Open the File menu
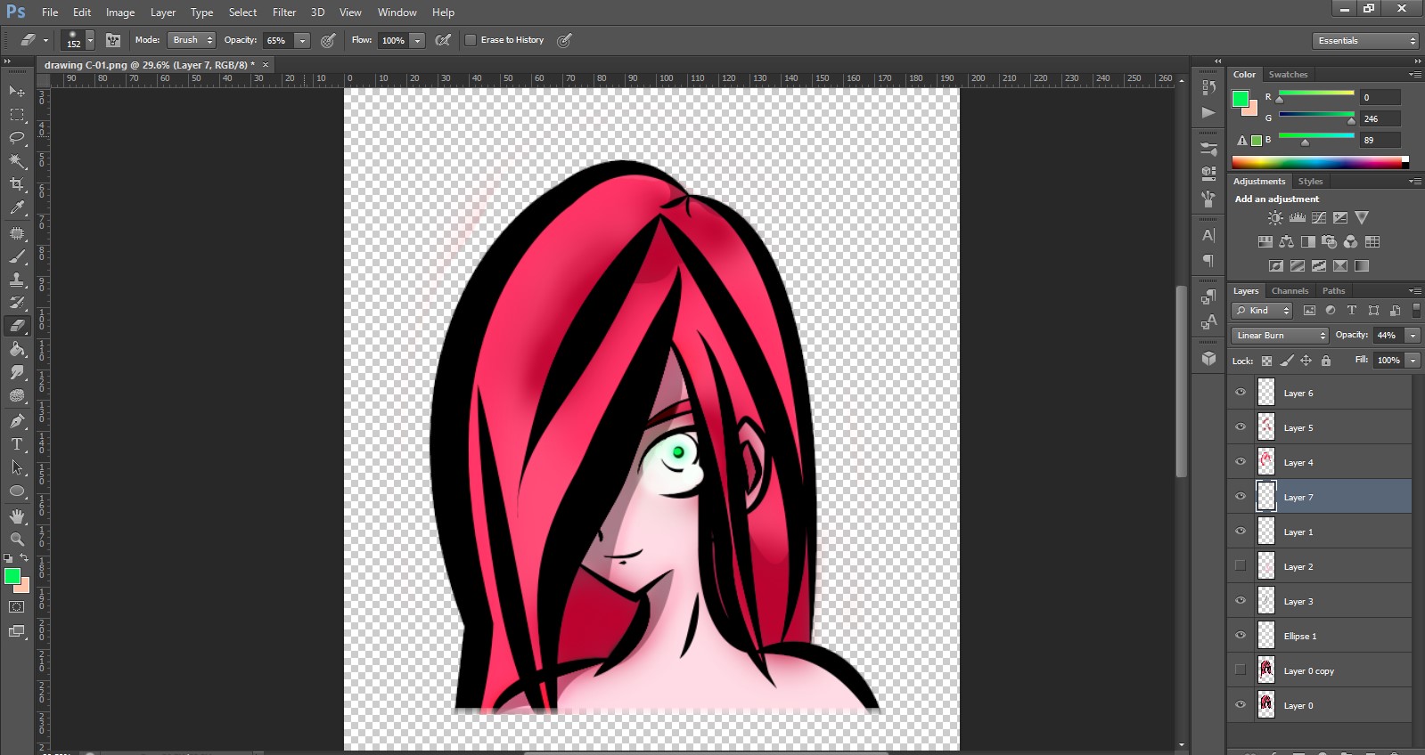Screen dimensions: 1425x755 coord(50,12)
